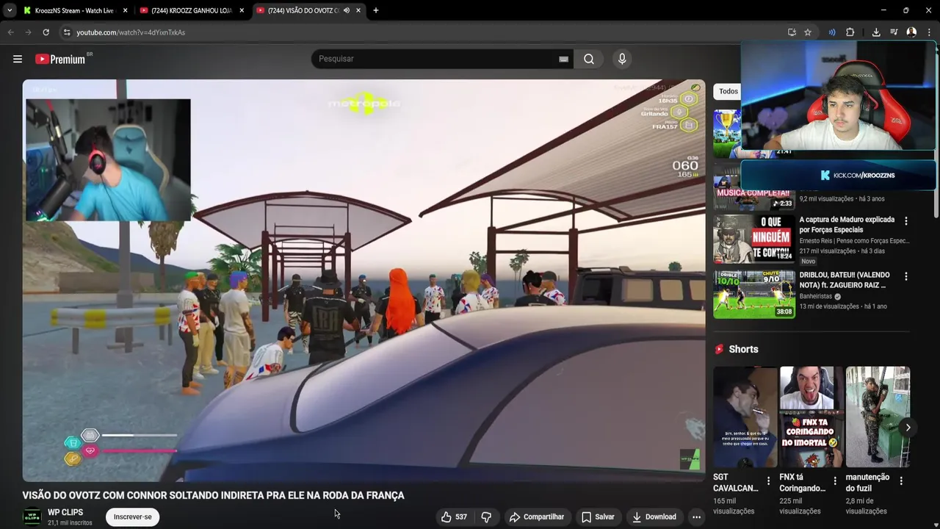Screen dimensions: 940x529
Task: Open Chrome three-dot menu
Action: [929, 32]
